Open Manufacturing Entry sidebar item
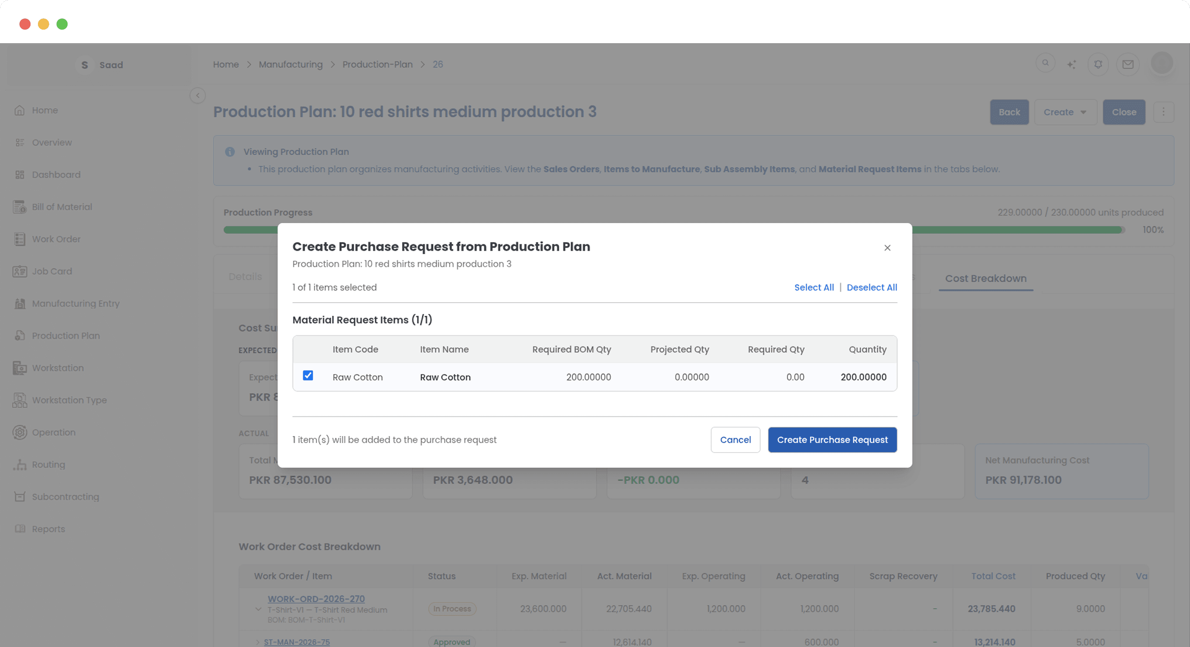Viewport: 1190px width, 647px height. click(75, 303)
